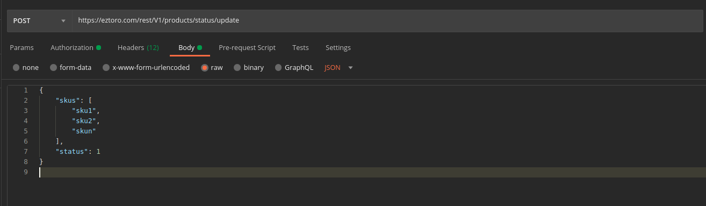
Task: Select the raw body radio button
Action: [x=205, y=68]
